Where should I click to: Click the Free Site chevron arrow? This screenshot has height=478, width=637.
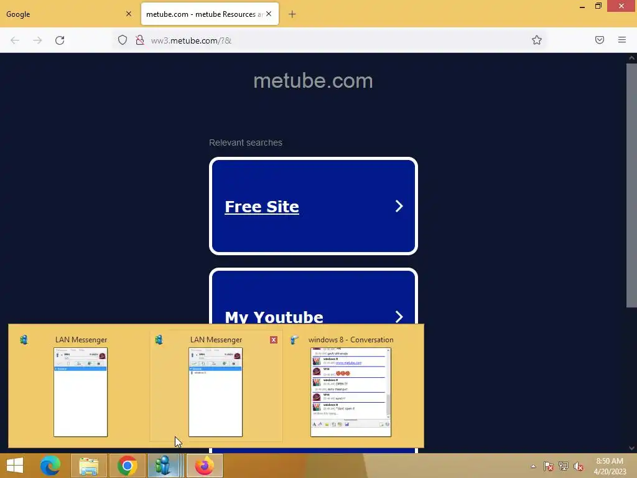399,207
